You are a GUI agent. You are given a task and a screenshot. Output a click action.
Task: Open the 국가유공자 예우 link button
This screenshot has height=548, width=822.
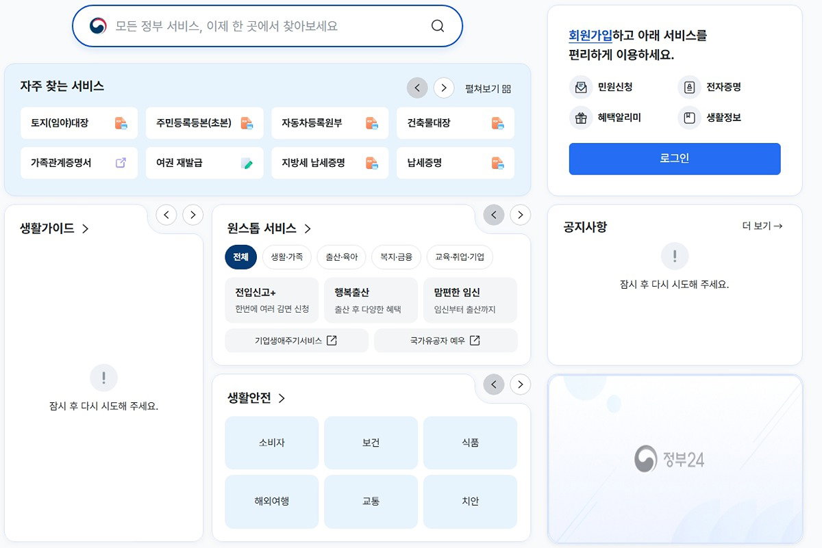(x=446, y=341)
